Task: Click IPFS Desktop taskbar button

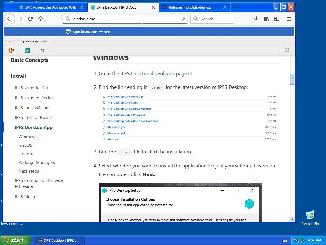Action: click(59, 241)
